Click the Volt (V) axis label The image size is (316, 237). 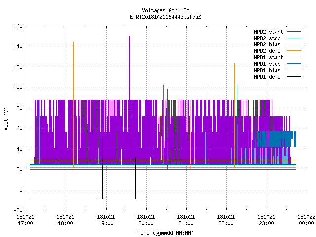tap(6, 118)
